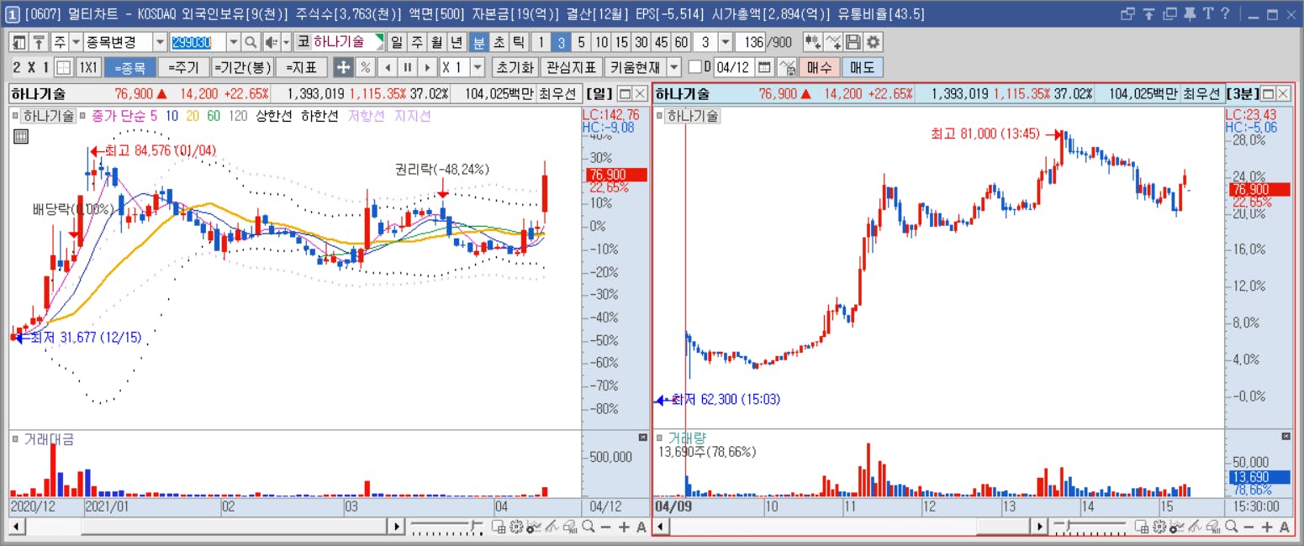Enable the D date checkbox
1304x546 pixels.
coord(695,67)
